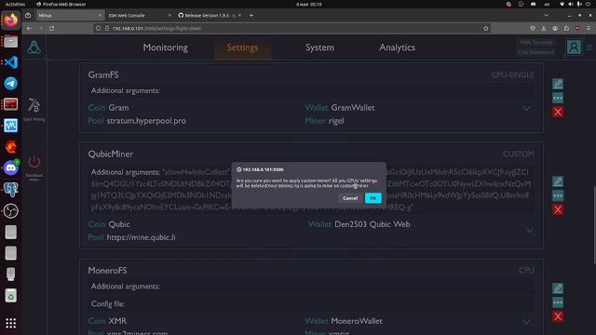Viewport: 596px width, 335px height.
Task: Open the Trash icon in the dock
Action: tap(10, 296)
